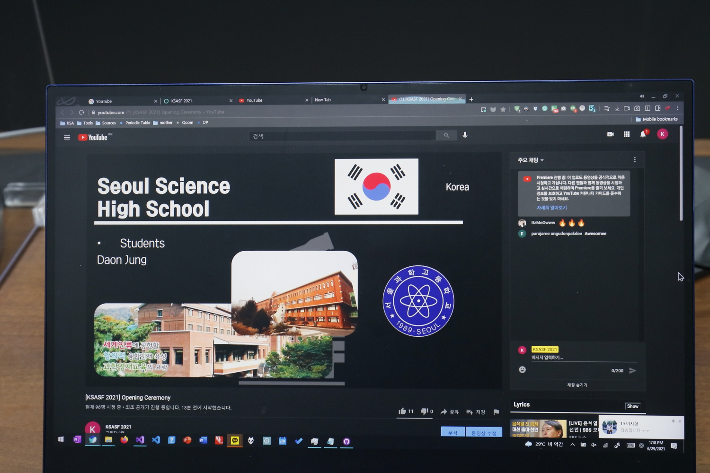Open the KSA bookmarks folder
Image resolution: width=710 pixels, height=473 pixels.
click(67, 123)
